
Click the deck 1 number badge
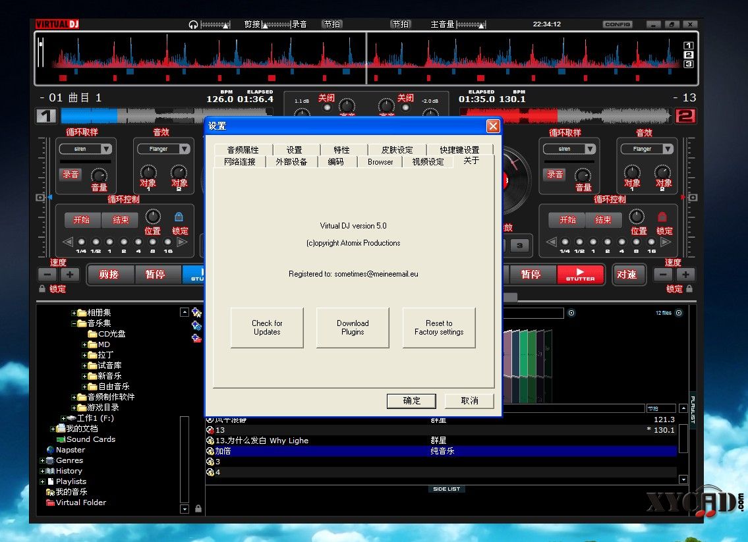pos(46,116)
